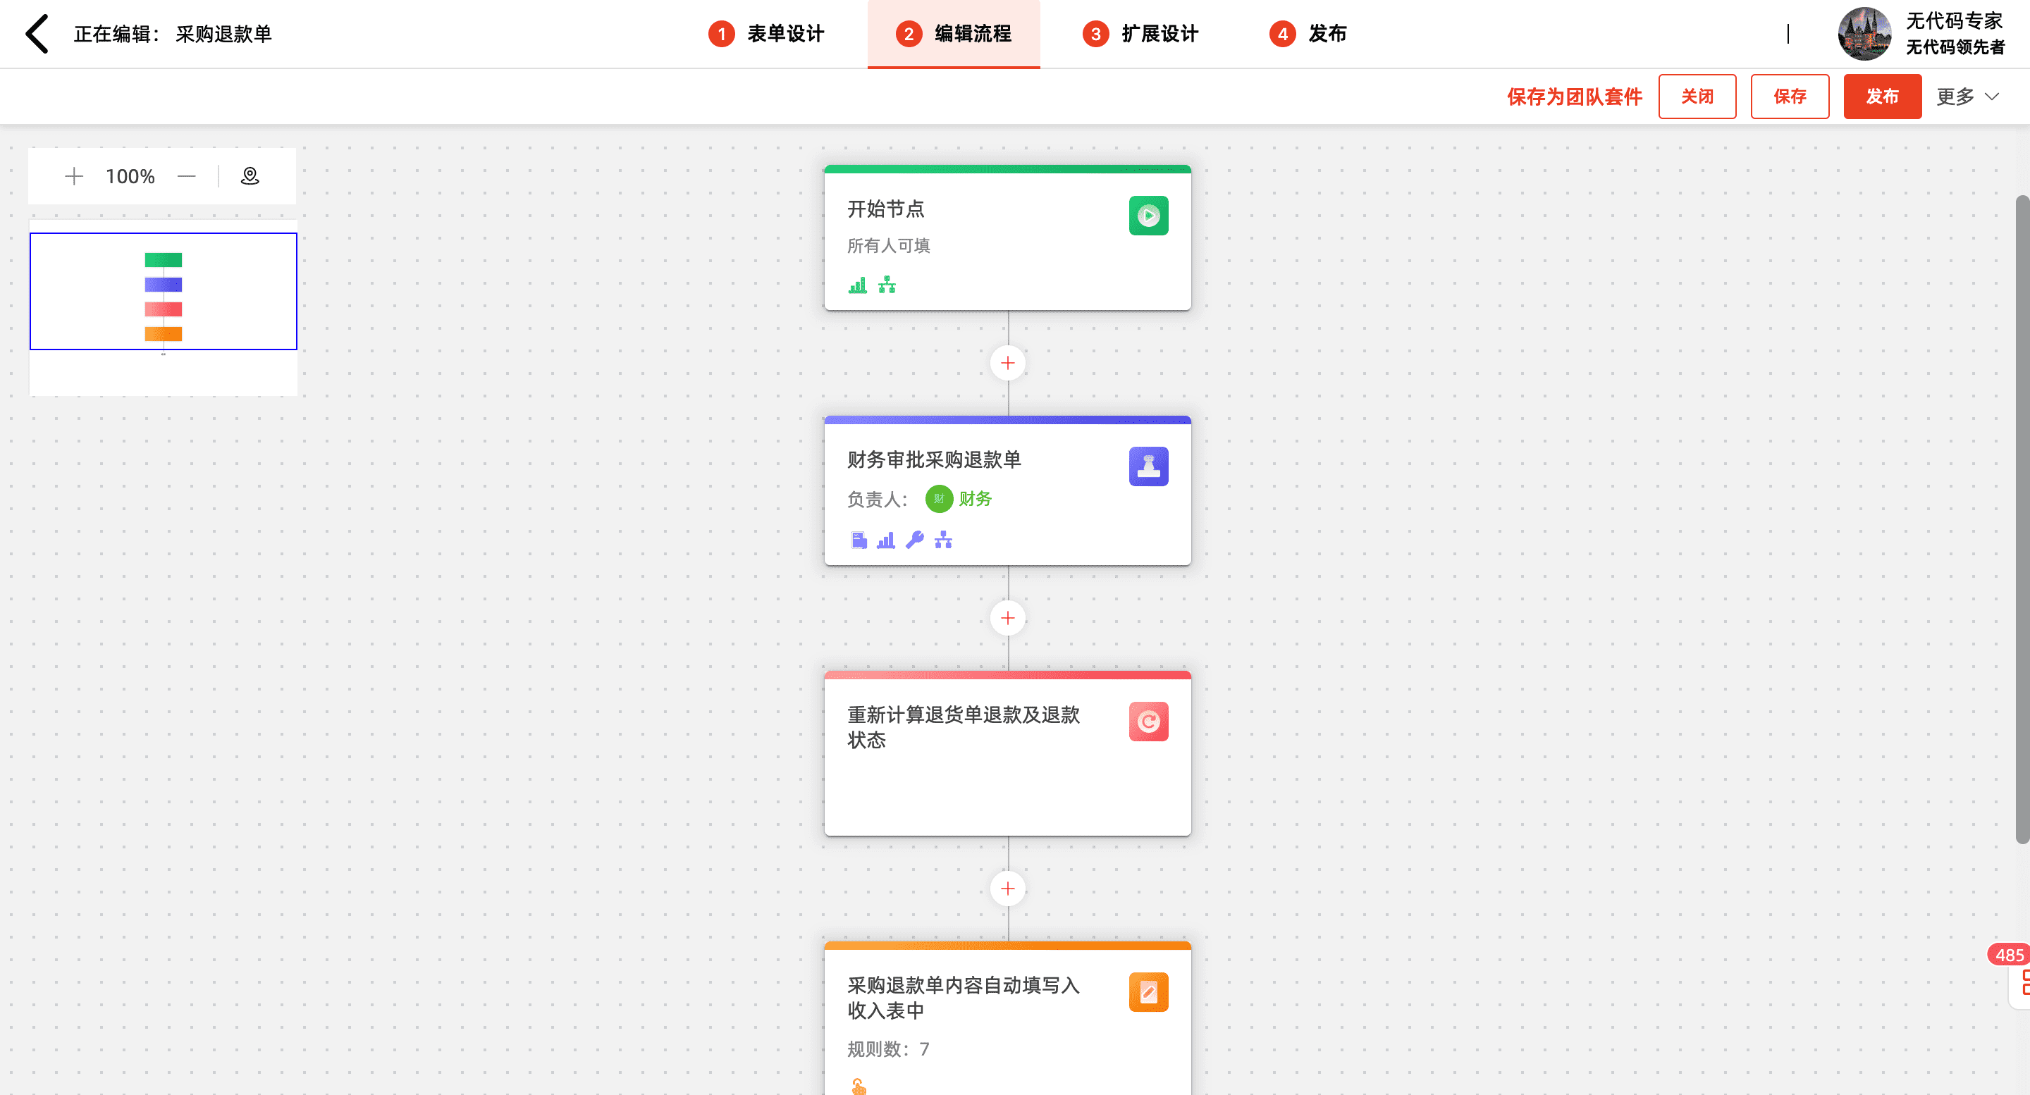Click bar chart icon on start node
Screen dimensions: 2030x1095
(x=857, y=285)
